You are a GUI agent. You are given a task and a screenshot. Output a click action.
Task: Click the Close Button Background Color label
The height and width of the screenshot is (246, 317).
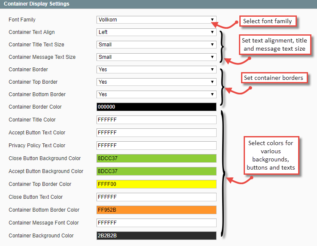click(45, 158)
